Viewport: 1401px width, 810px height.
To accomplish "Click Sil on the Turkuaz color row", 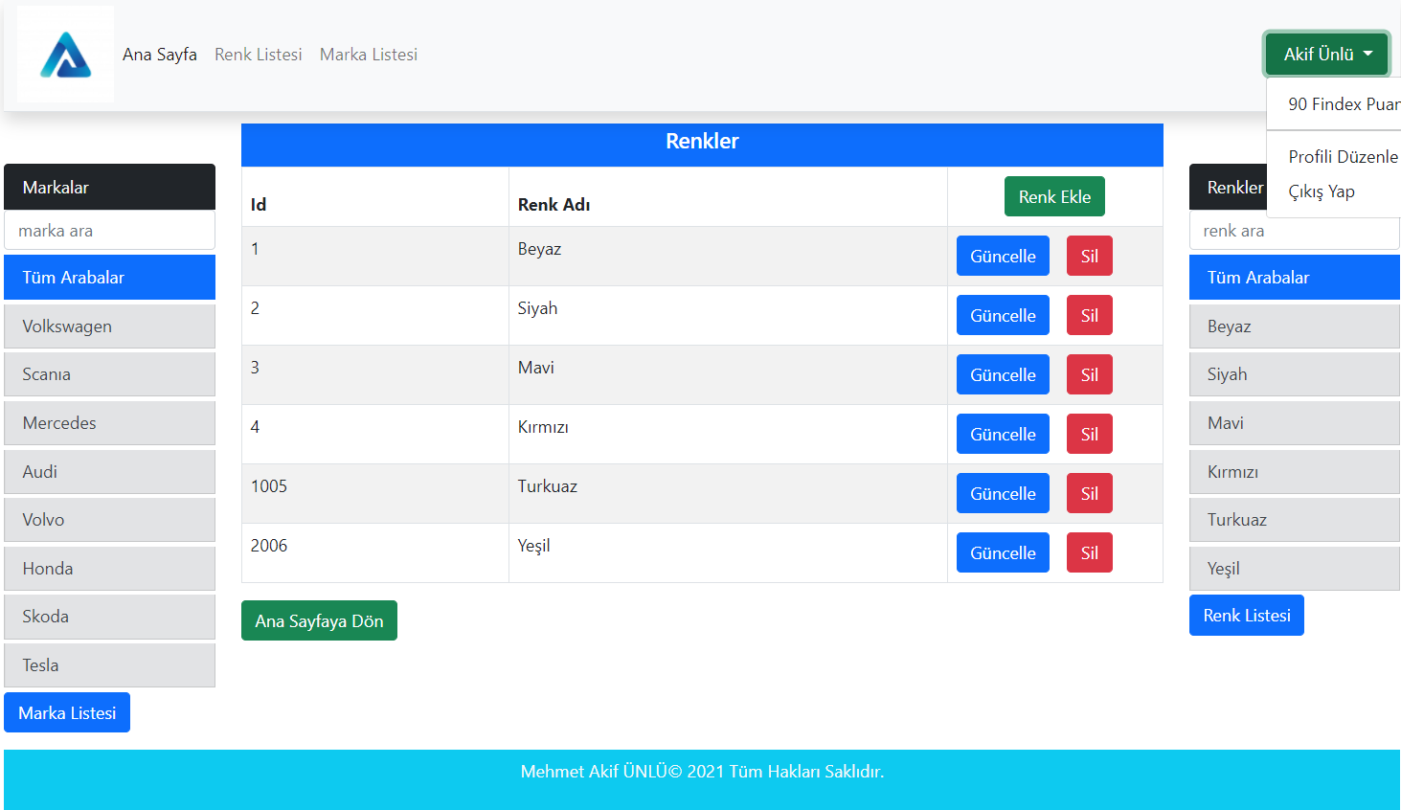I will click(x=1089, y=492).
